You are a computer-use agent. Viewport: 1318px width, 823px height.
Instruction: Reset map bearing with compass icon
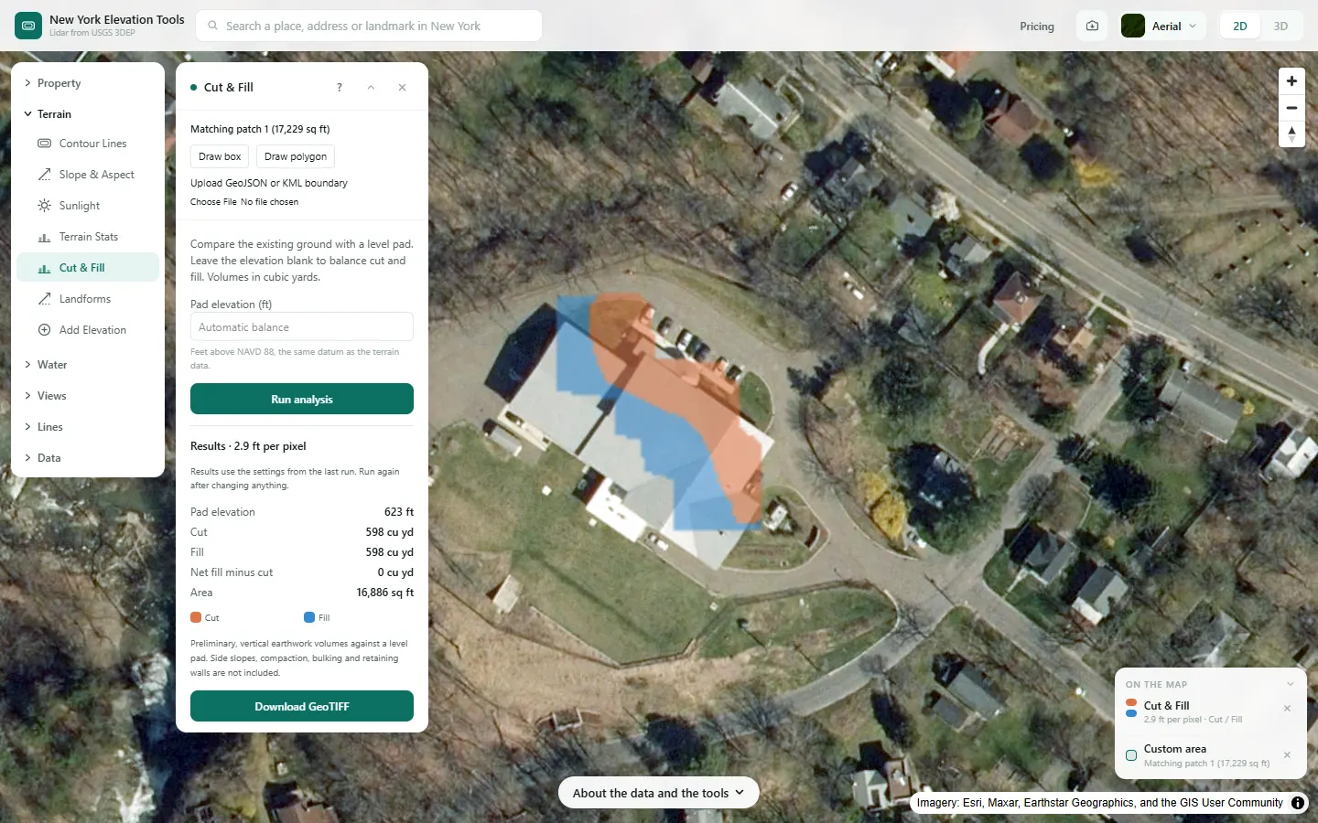click(1291, 134)
